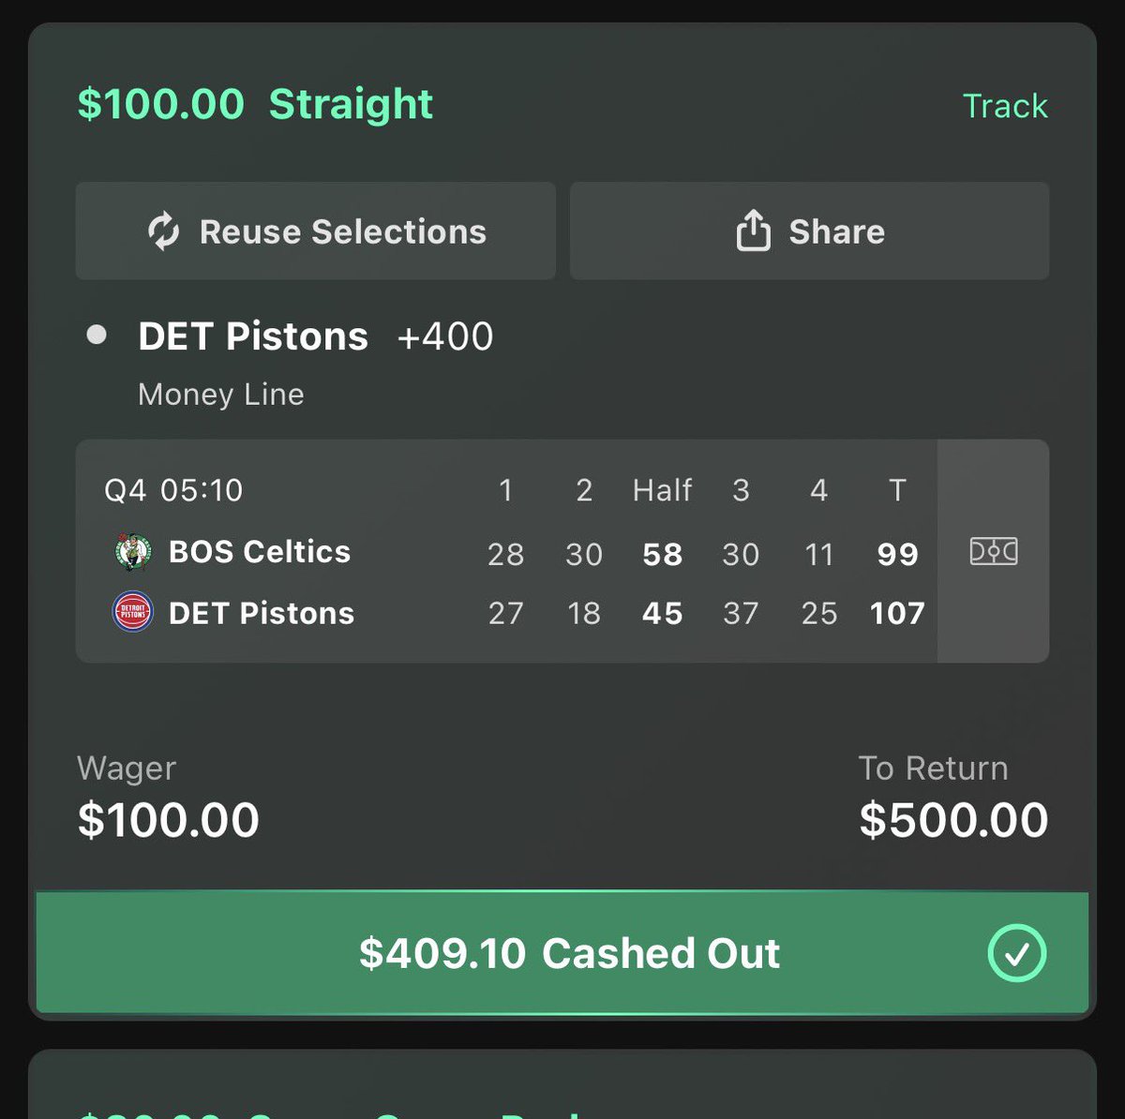Image resolution: width=1125 pixels, height=1119 pixels.
Task: Open the Track link
Action: pos(1005,106)
